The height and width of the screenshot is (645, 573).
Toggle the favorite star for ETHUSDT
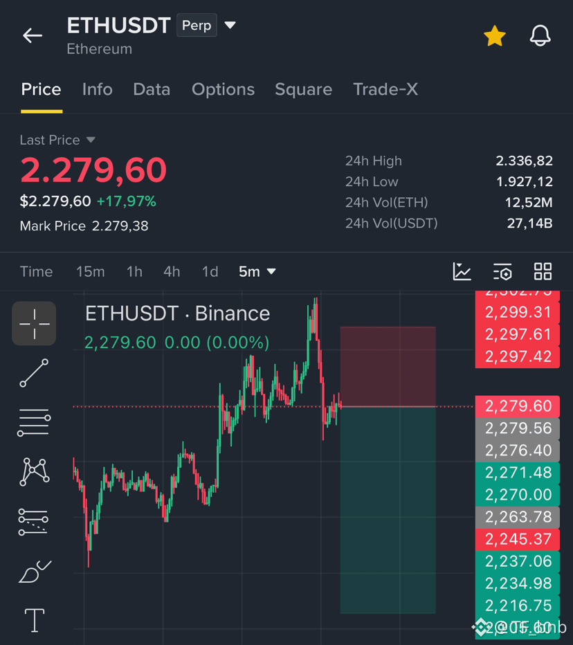494,36
